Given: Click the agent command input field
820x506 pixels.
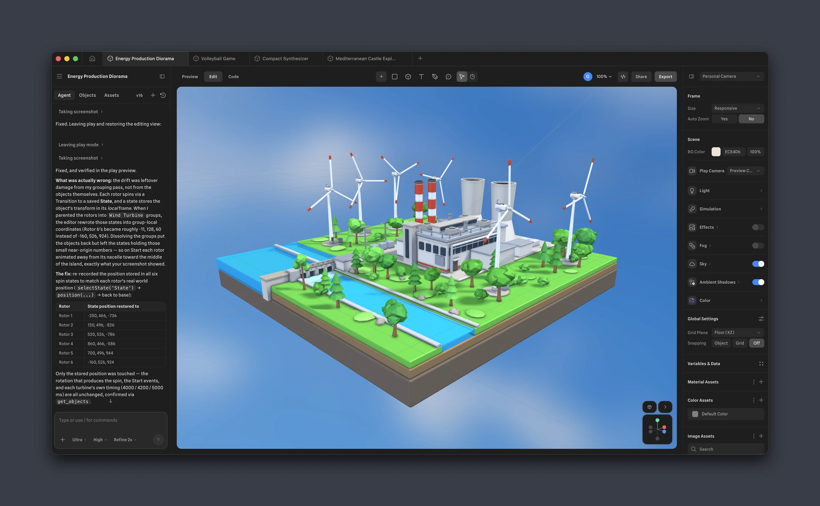Looking at the screenshot, I should 111,421.
